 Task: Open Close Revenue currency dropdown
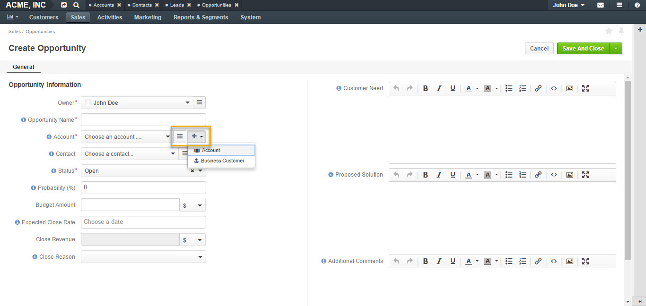click(x=192, y=240)
